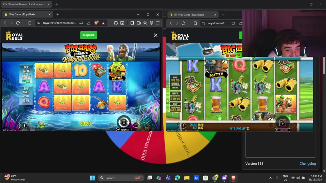Viewport: 326px width, 183px height.
Task: Bookmark the page in the right browser window
Action: (195, 23)
